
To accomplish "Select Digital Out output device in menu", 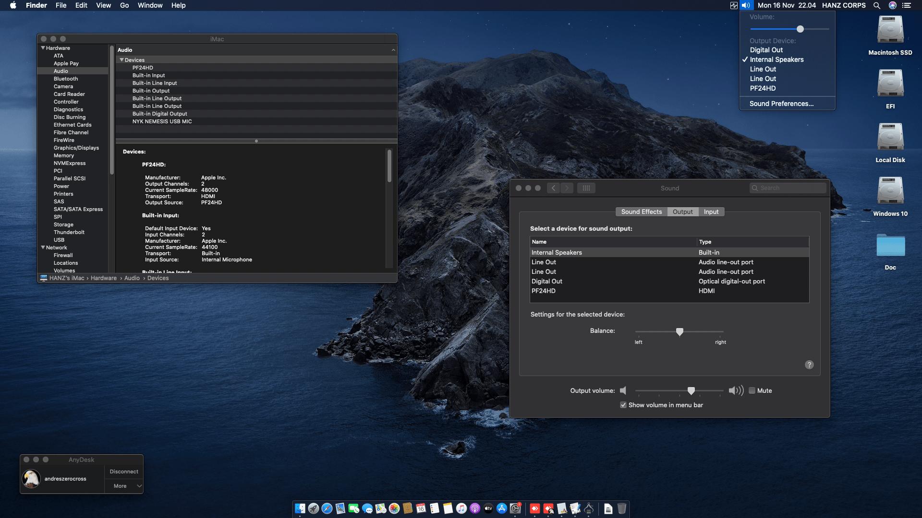I will coord(766,50).
